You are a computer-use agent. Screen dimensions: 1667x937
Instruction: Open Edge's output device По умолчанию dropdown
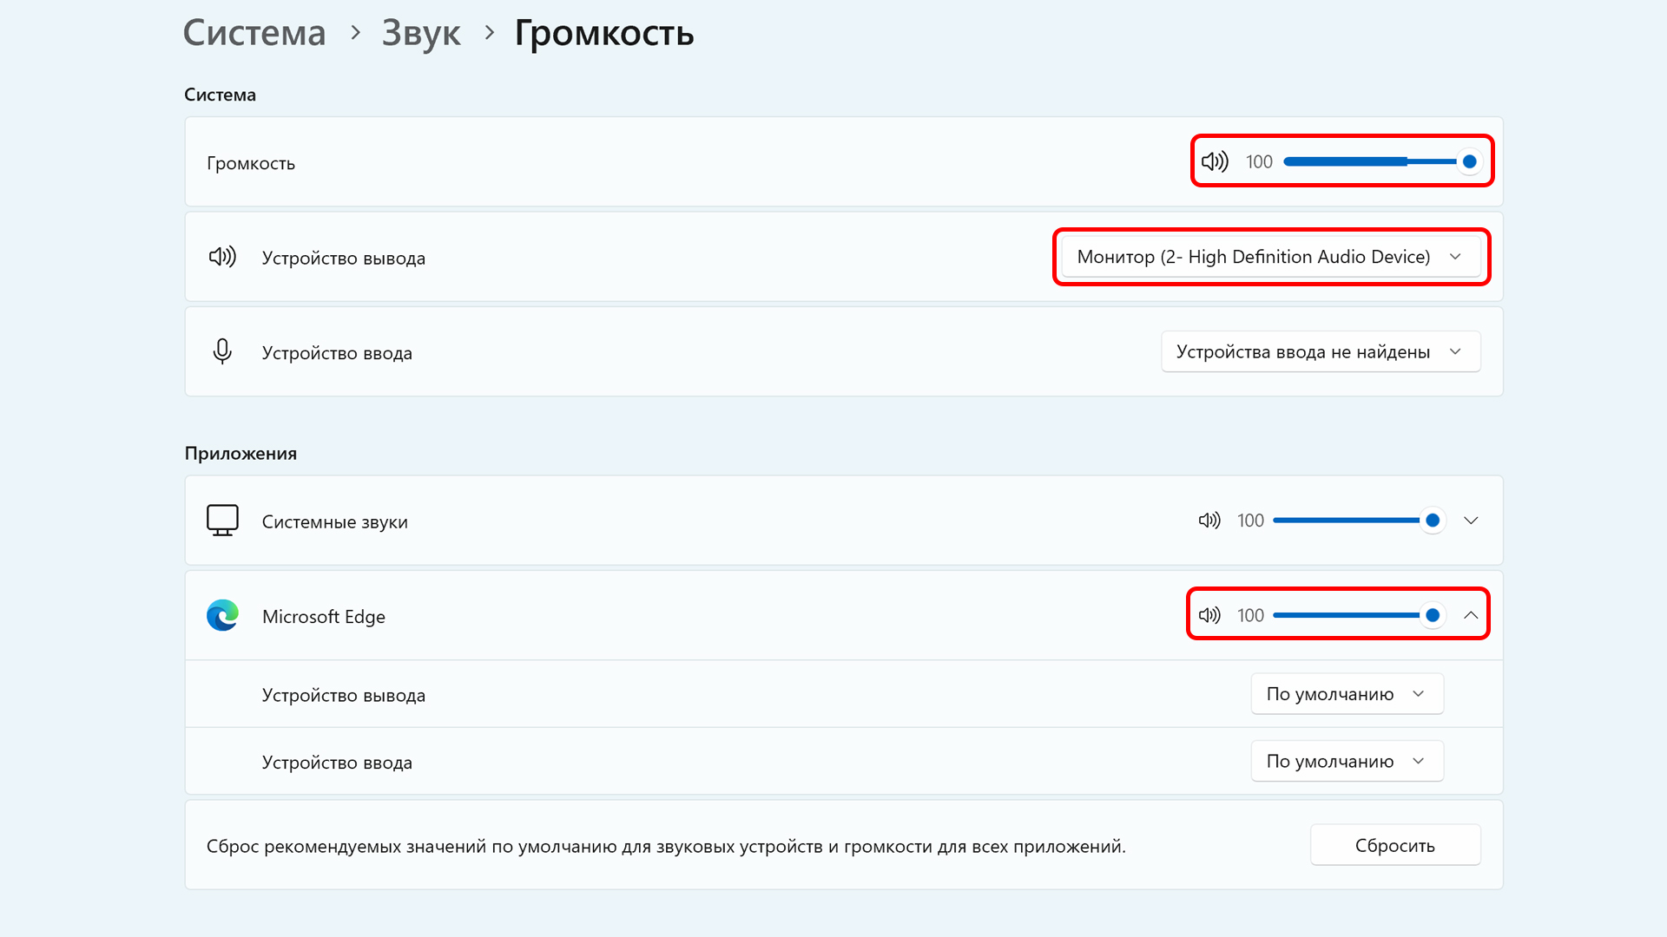point(1346,694)
